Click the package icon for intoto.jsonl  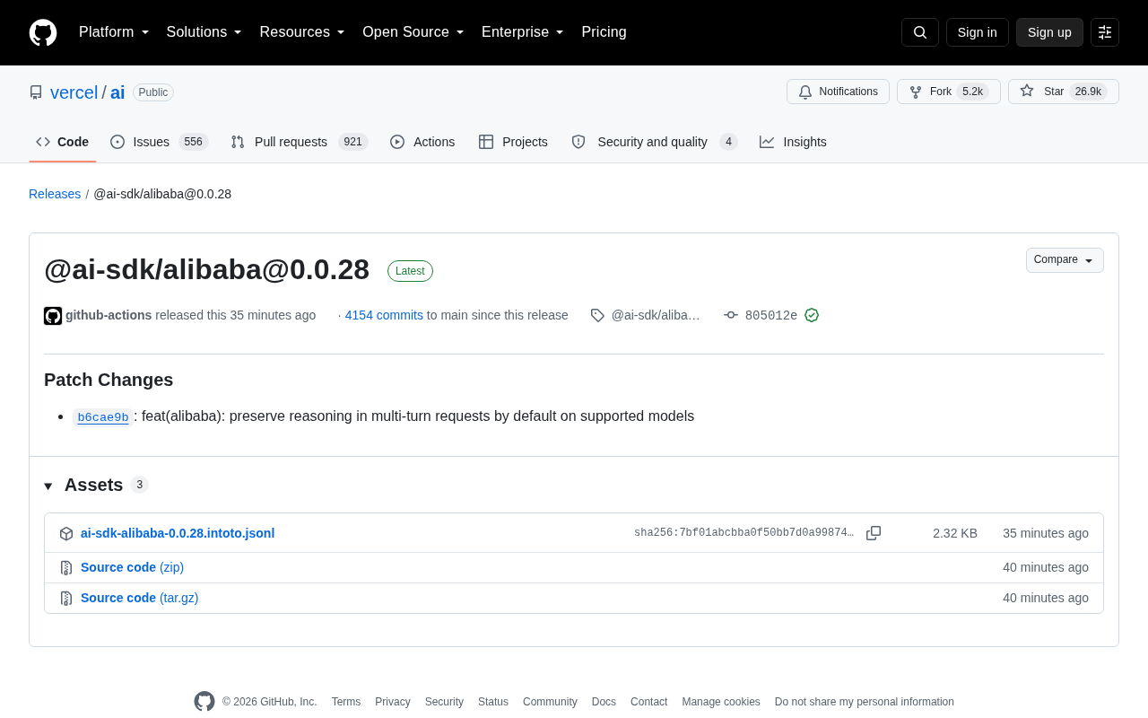(x=66, y=533)
